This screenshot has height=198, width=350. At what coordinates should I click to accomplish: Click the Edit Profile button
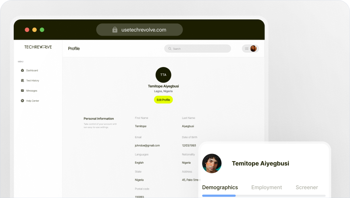163,100
